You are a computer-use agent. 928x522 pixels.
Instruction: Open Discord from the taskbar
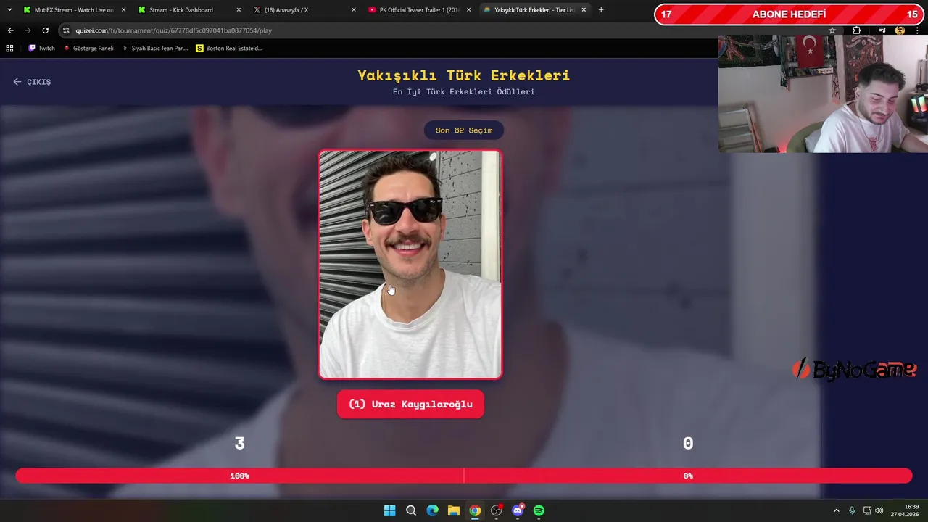tap(518, 510)
